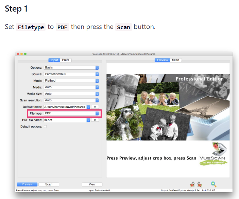Click the rotate left image icon
Viewport: 239px width, 199px height.
(x=192, y=184)
